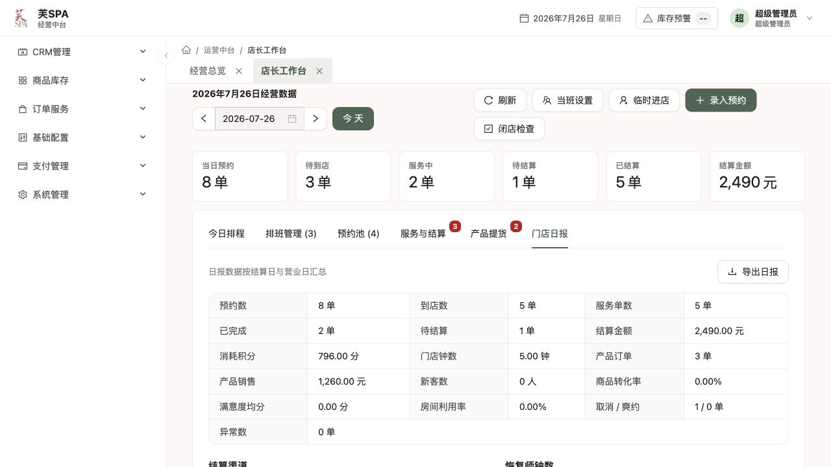Image resolution: width=831 pixels, height=467 pixels.
Task: Switch to 排班管理 (3) tab
Action: [x=291, y=233]
